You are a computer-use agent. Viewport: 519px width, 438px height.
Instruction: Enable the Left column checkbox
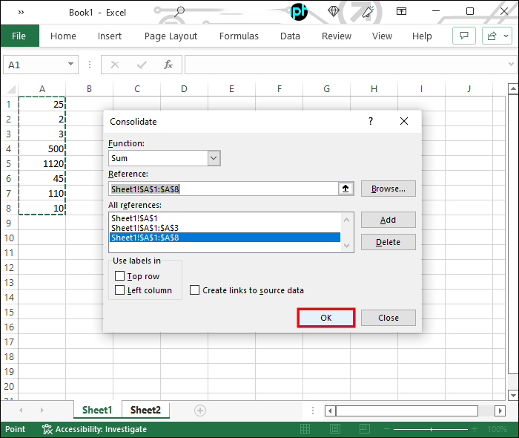click(x=119, y=290)
